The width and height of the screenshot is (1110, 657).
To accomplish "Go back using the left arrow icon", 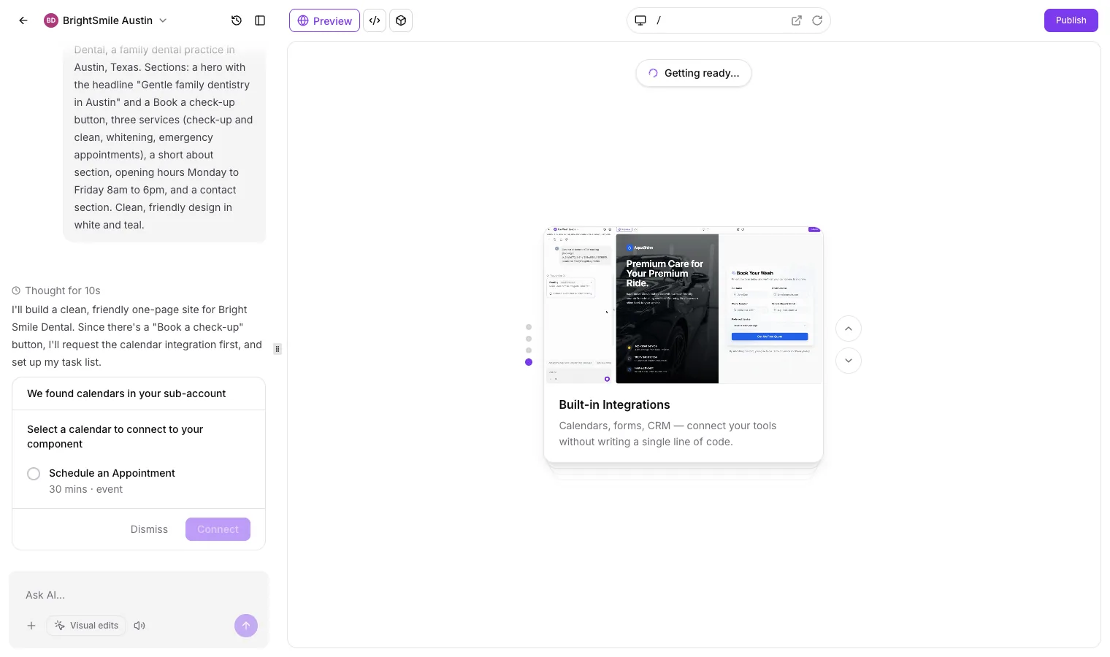I will pos(23,20).
